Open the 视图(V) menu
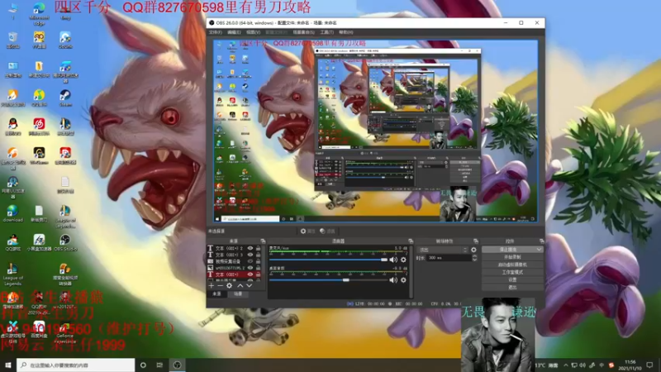 pyautogui.click(x=254, y=32)
